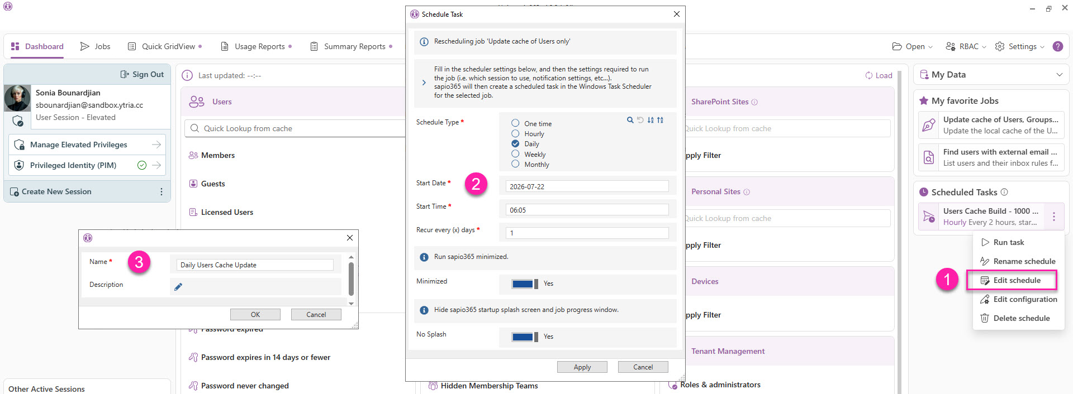Open the Summary Reports tab

(x=351, y=46)
